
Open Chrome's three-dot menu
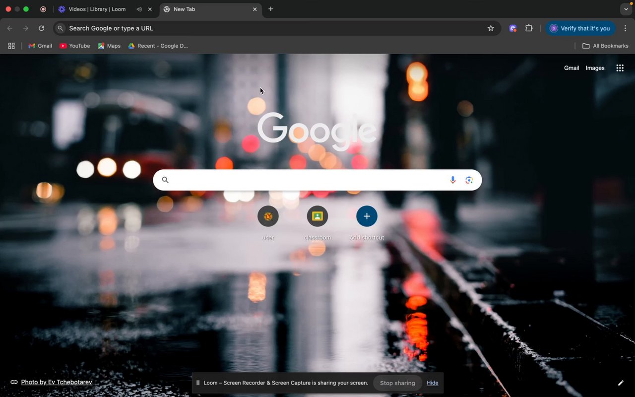point(625,28)
